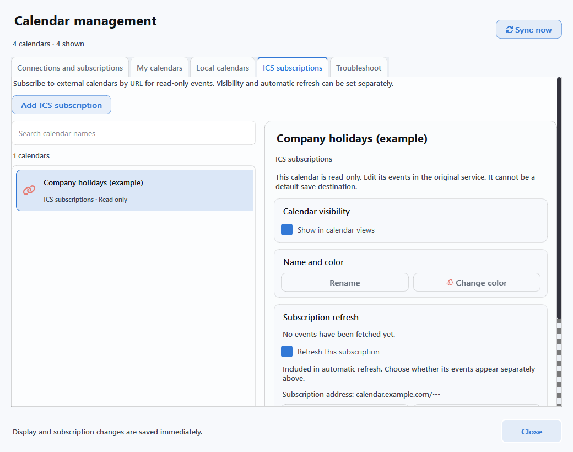The width and height of the screenshot is (573, 452).
Task: Click the link icon beside Company holidays
Action: [x=29, y=190]
